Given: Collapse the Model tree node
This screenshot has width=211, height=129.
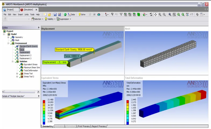Looking at the screenshot, I should point(4,34).
